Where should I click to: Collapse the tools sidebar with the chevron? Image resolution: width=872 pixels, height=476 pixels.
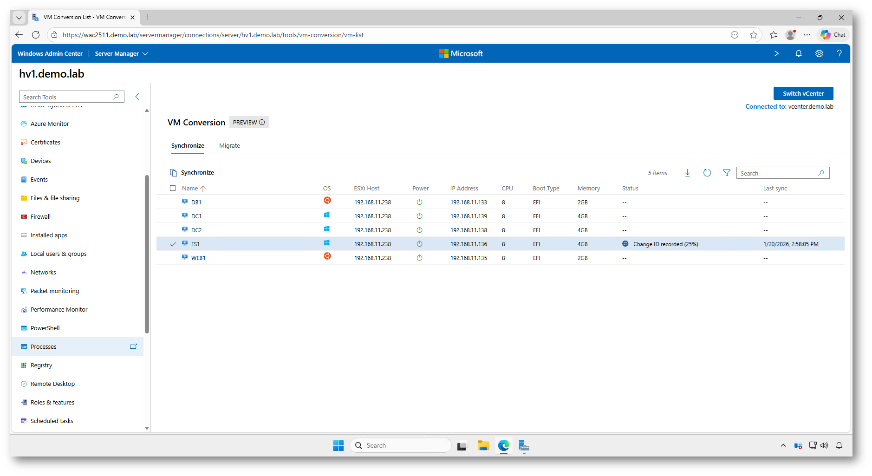coord(137,97)
